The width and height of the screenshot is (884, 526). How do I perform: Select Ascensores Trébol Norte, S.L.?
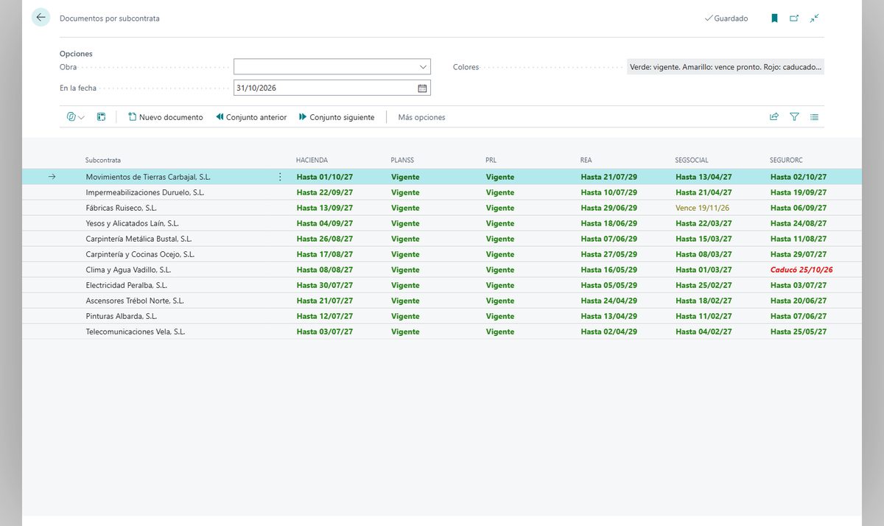[135, 301]
